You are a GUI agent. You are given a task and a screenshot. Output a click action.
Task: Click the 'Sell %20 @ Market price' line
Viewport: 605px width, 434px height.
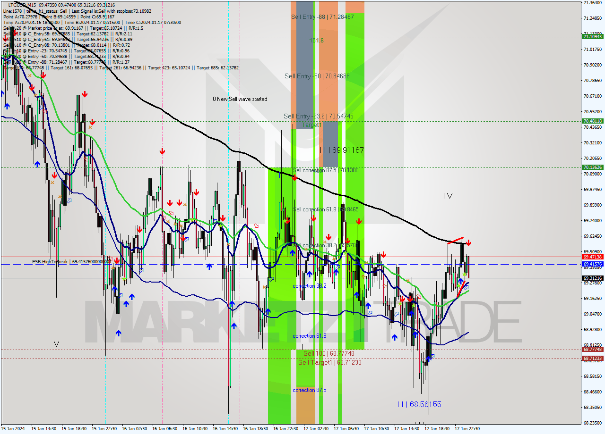coord(73,28)
